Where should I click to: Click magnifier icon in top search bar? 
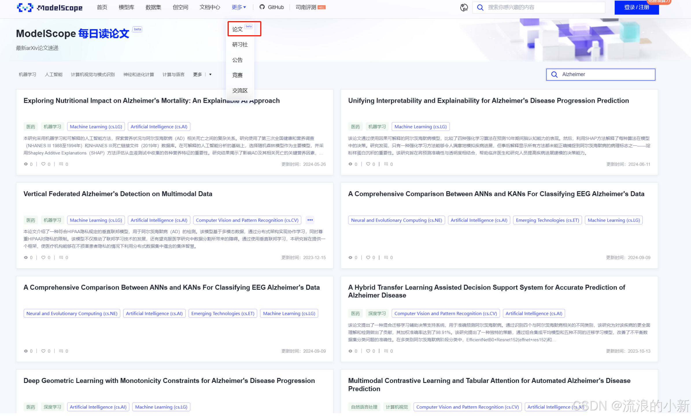[x=480, y=8]
